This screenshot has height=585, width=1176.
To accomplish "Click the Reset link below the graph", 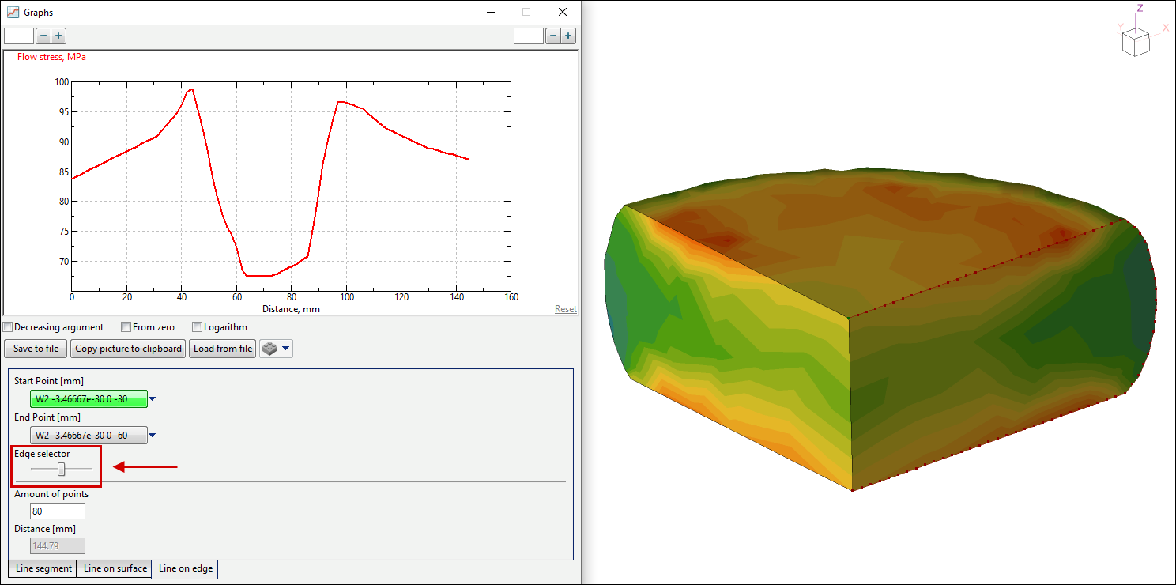I will click(565, 309).
